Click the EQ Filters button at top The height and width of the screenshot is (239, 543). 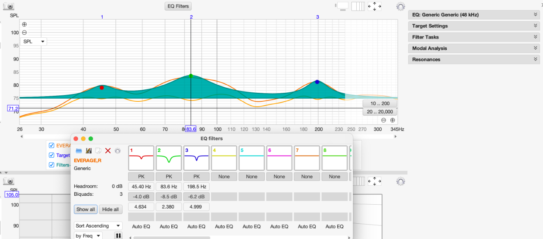[x=178, y=6]
